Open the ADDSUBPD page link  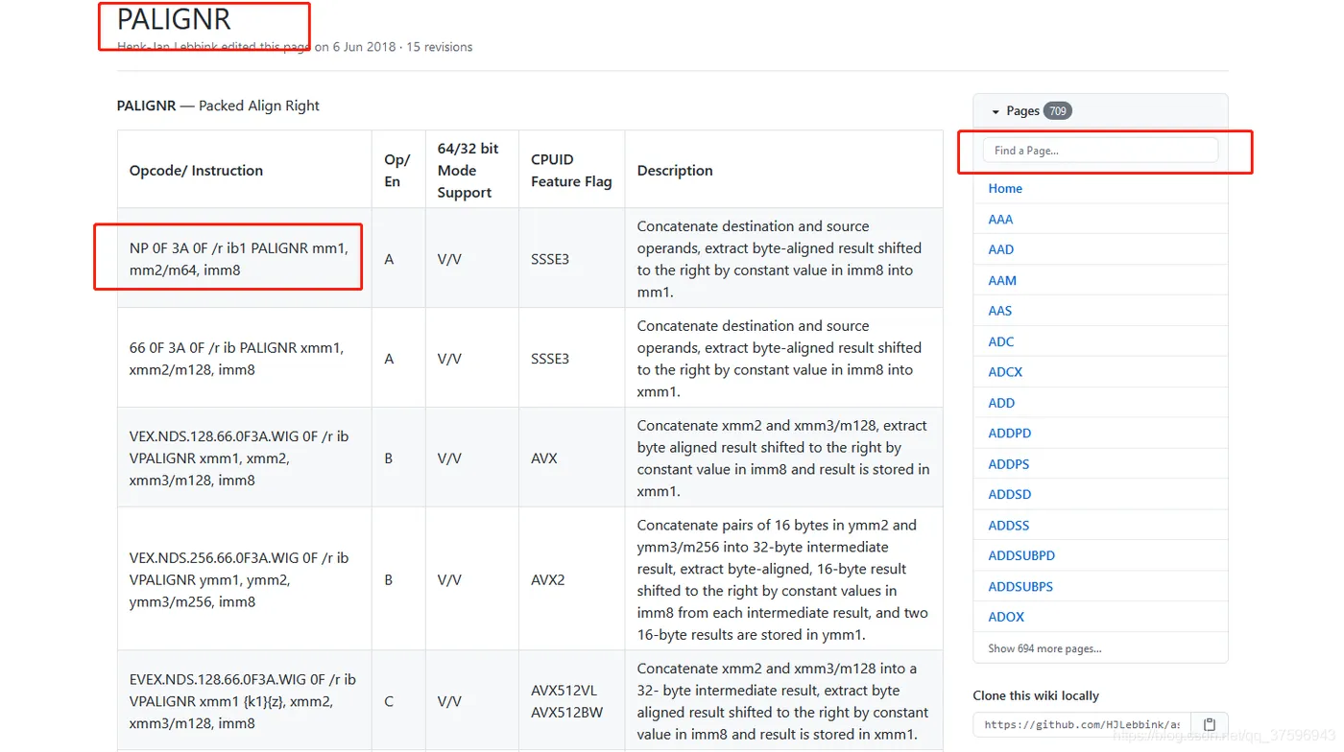coord(1021,555)
